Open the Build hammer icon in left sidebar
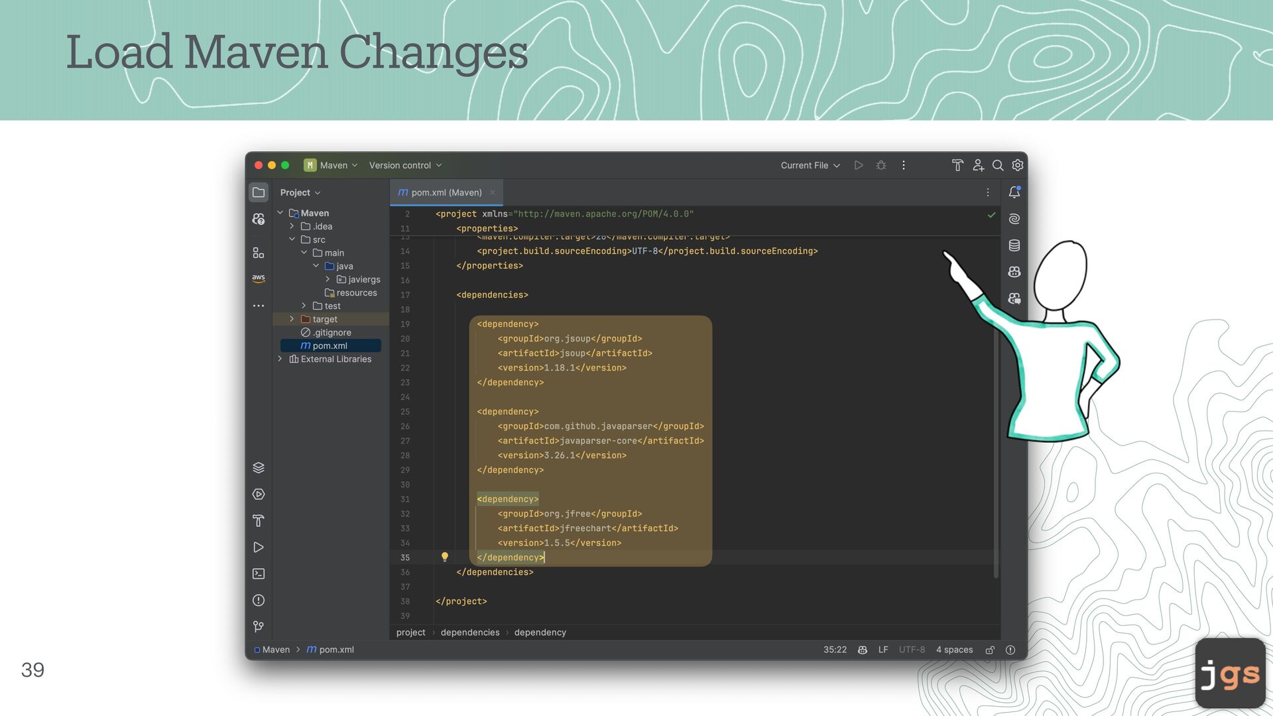The image size is (1273, 716). tap(259, 520)
